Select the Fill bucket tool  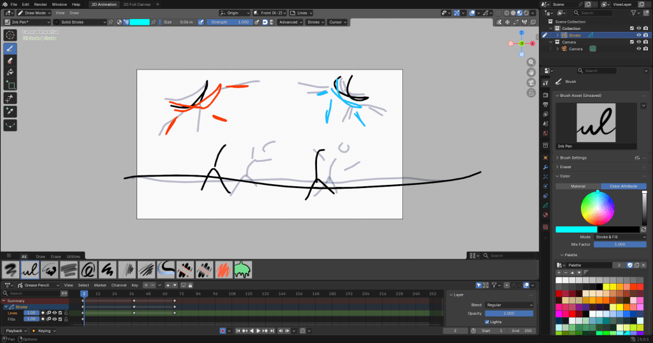[x=10, y=72]
